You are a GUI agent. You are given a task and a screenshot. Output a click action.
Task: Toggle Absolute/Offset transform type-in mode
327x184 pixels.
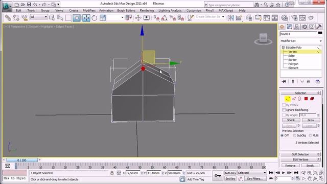[119, 173]
